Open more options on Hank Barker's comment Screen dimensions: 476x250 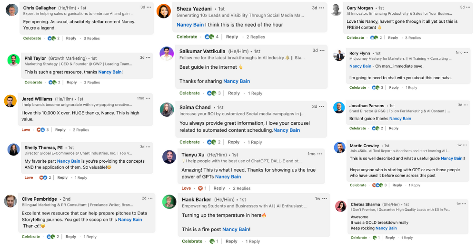[x=325, y=199]
